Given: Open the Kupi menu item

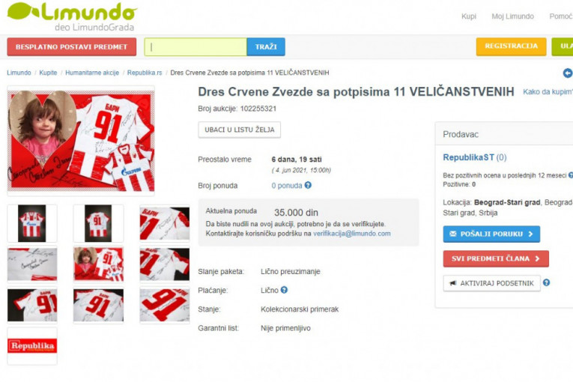Looking at the screenshot, I should [x=469, y=16].
